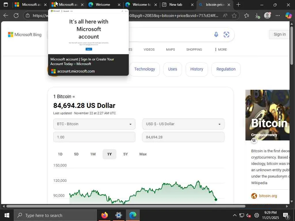295x221 pixels.
Task: Select the Max chart range
Action: pos(143,154)
